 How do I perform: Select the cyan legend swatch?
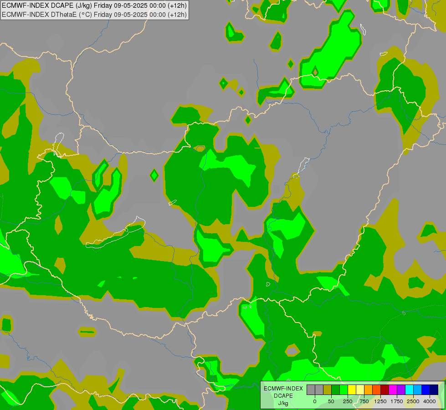pyautogui.click(x=409, y=389)
